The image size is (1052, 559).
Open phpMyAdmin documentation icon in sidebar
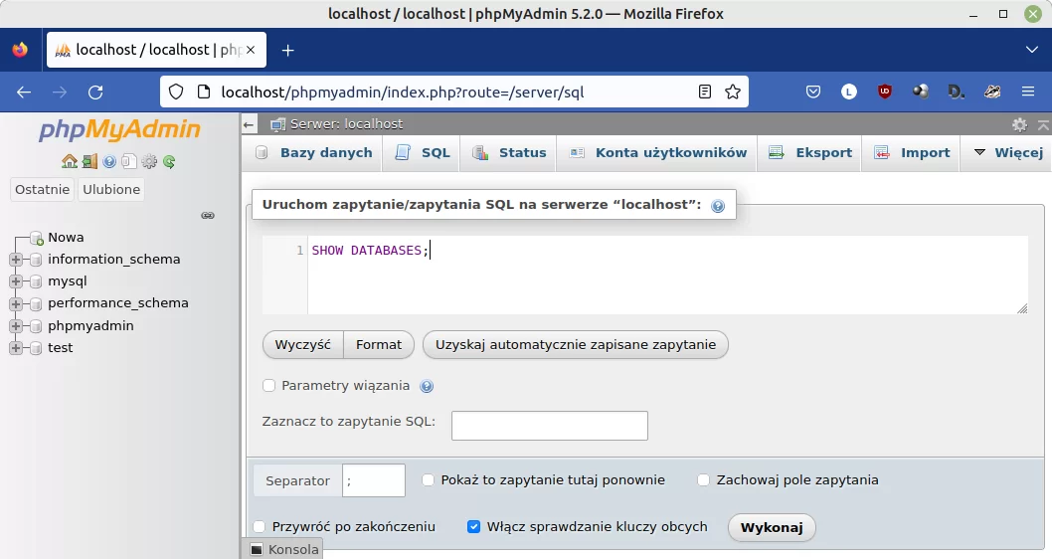pyautogui.click(x=109, y=162)
